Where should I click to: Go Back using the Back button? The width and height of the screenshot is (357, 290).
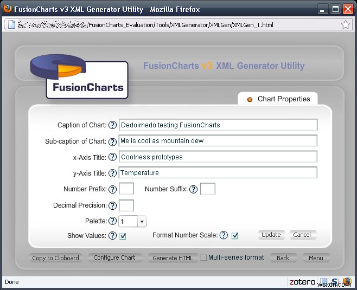(x=283, y=258)
